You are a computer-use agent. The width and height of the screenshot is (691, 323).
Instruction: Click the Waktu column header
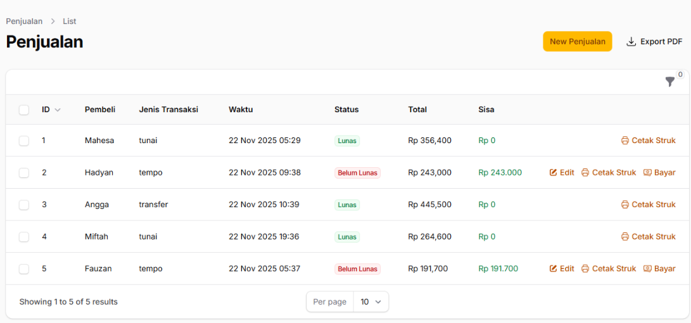(241, 110)
